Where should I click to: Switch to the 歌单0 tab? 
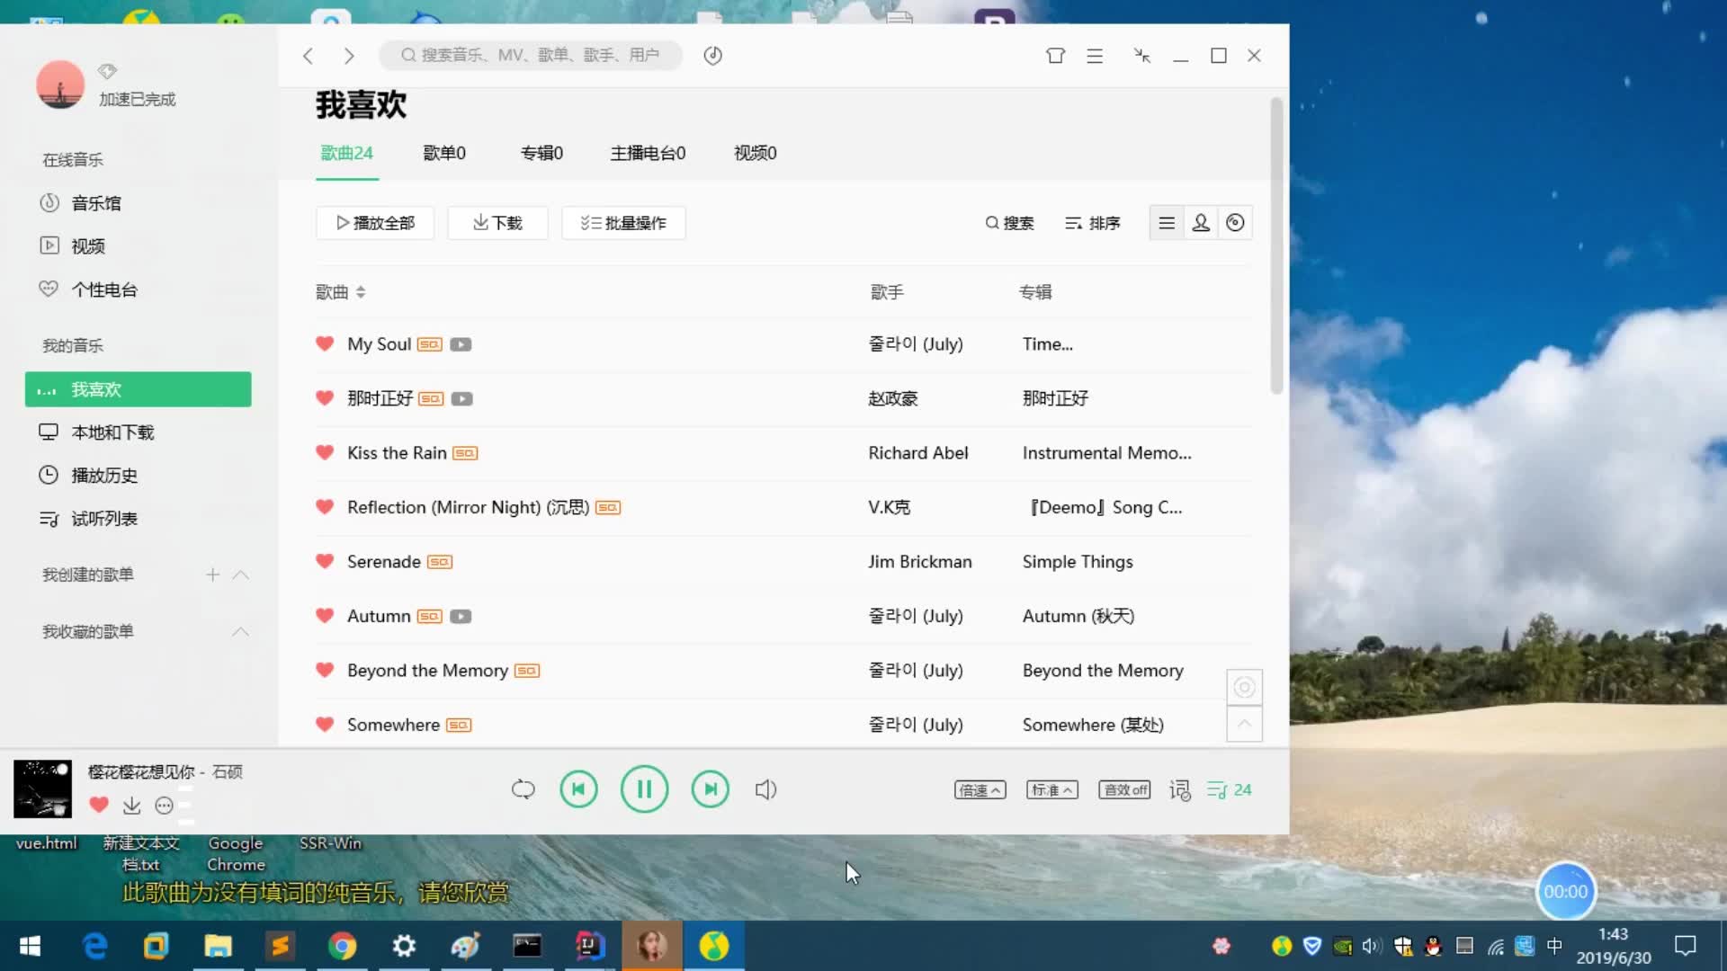coord(443,153)
